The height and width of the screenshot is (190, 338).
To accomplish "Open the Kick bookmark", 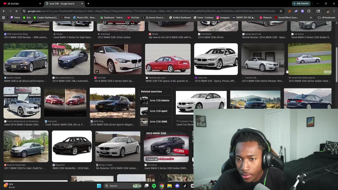I will coord(27,18).
